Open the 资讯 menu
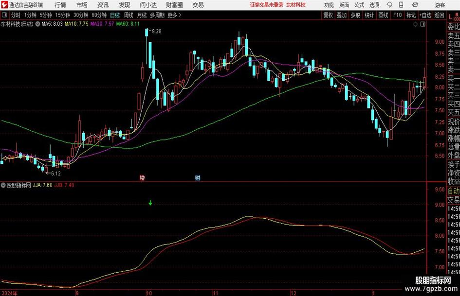The height and width of the screenshot is (296, 460). (103, 5)
